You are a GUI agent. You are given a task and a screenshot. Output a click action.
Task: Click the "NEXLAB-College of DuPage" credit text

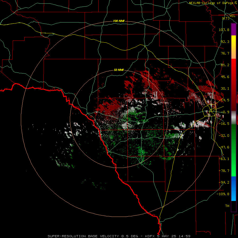click(211, 3)
